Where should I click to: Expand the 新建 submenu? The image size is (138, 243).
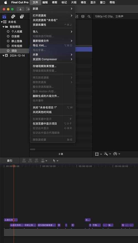coord(52,9)
